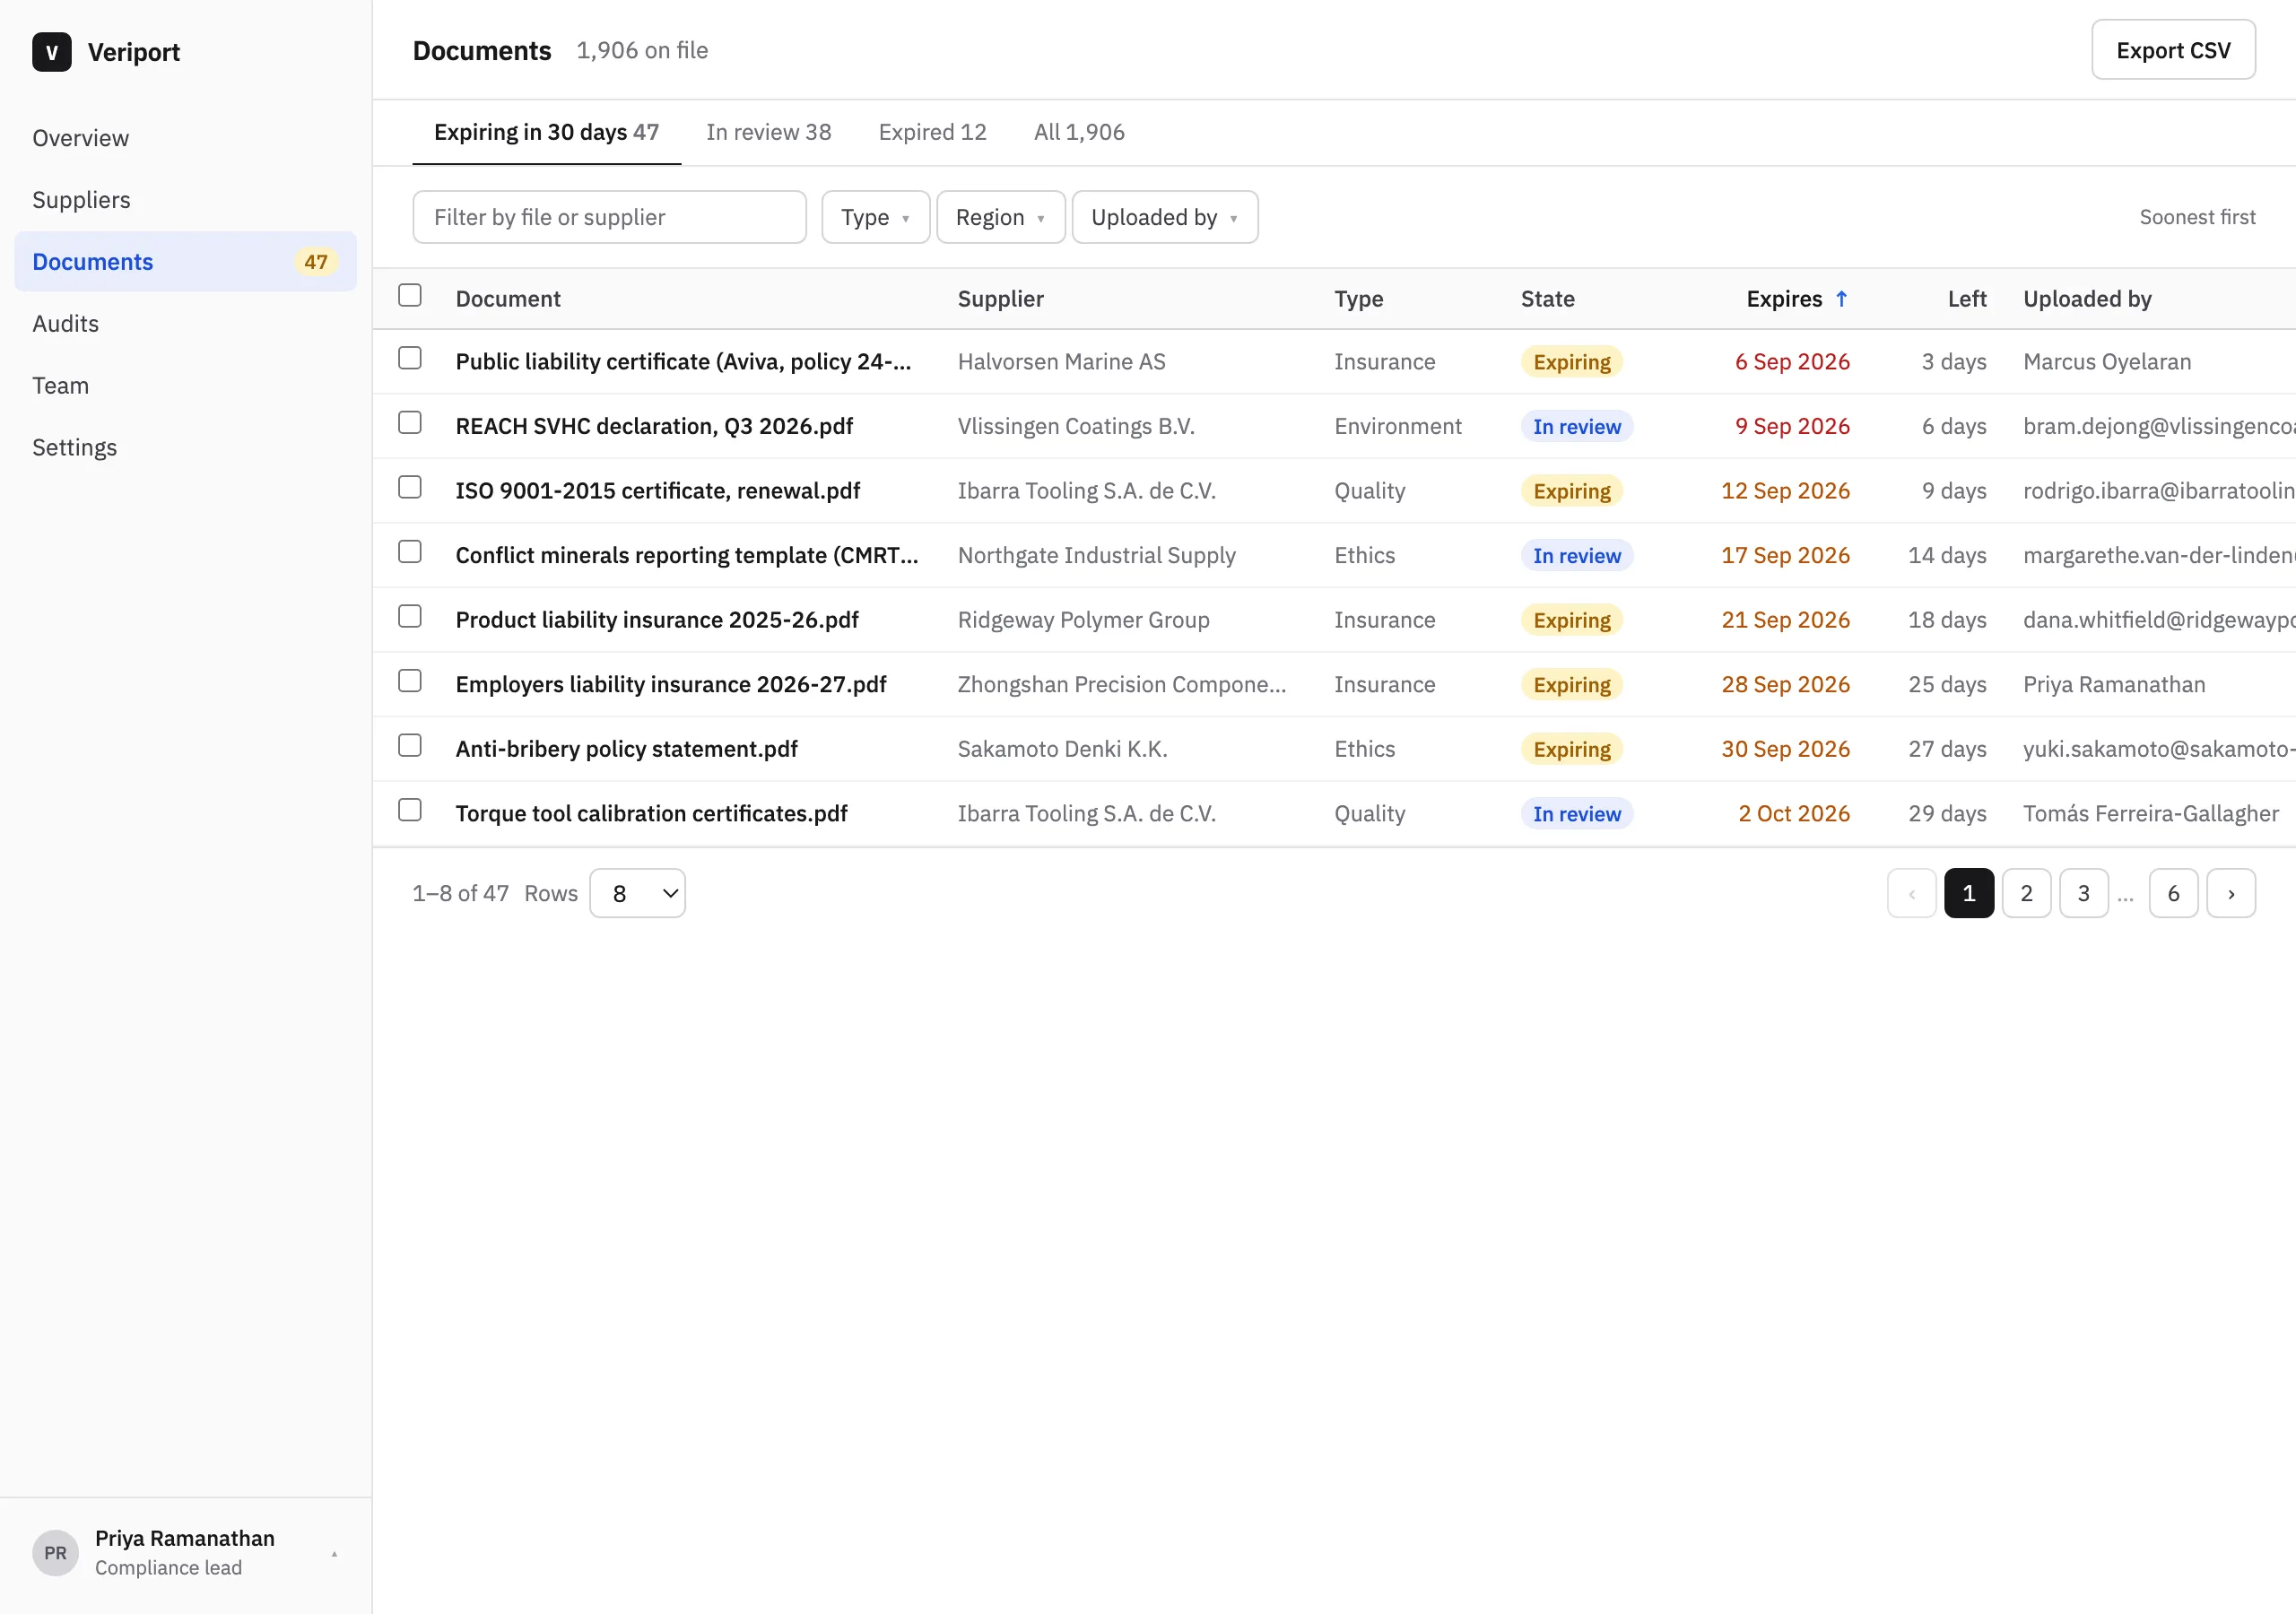Click the PR avatar circle
2296x1614 pixels.
pyautogui.click(x=55, y=1552)
